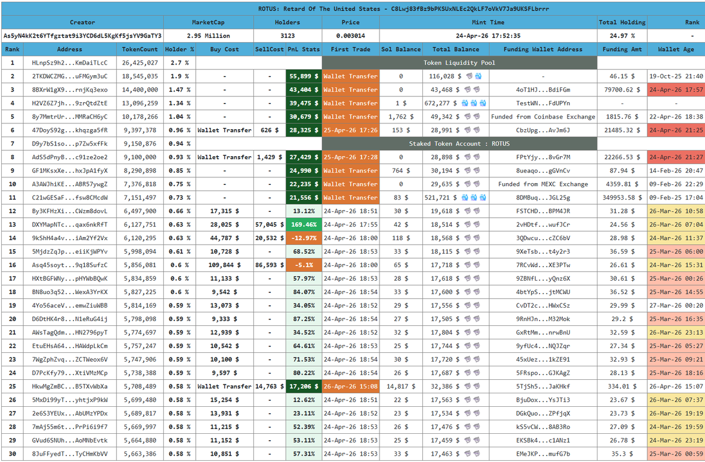Click the 24.97 % total holding value

[x=622, y=36]
